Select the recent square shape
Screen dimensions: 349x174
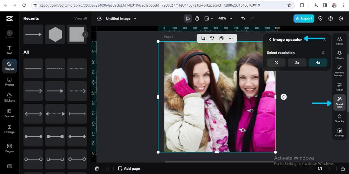pos(76,34)
